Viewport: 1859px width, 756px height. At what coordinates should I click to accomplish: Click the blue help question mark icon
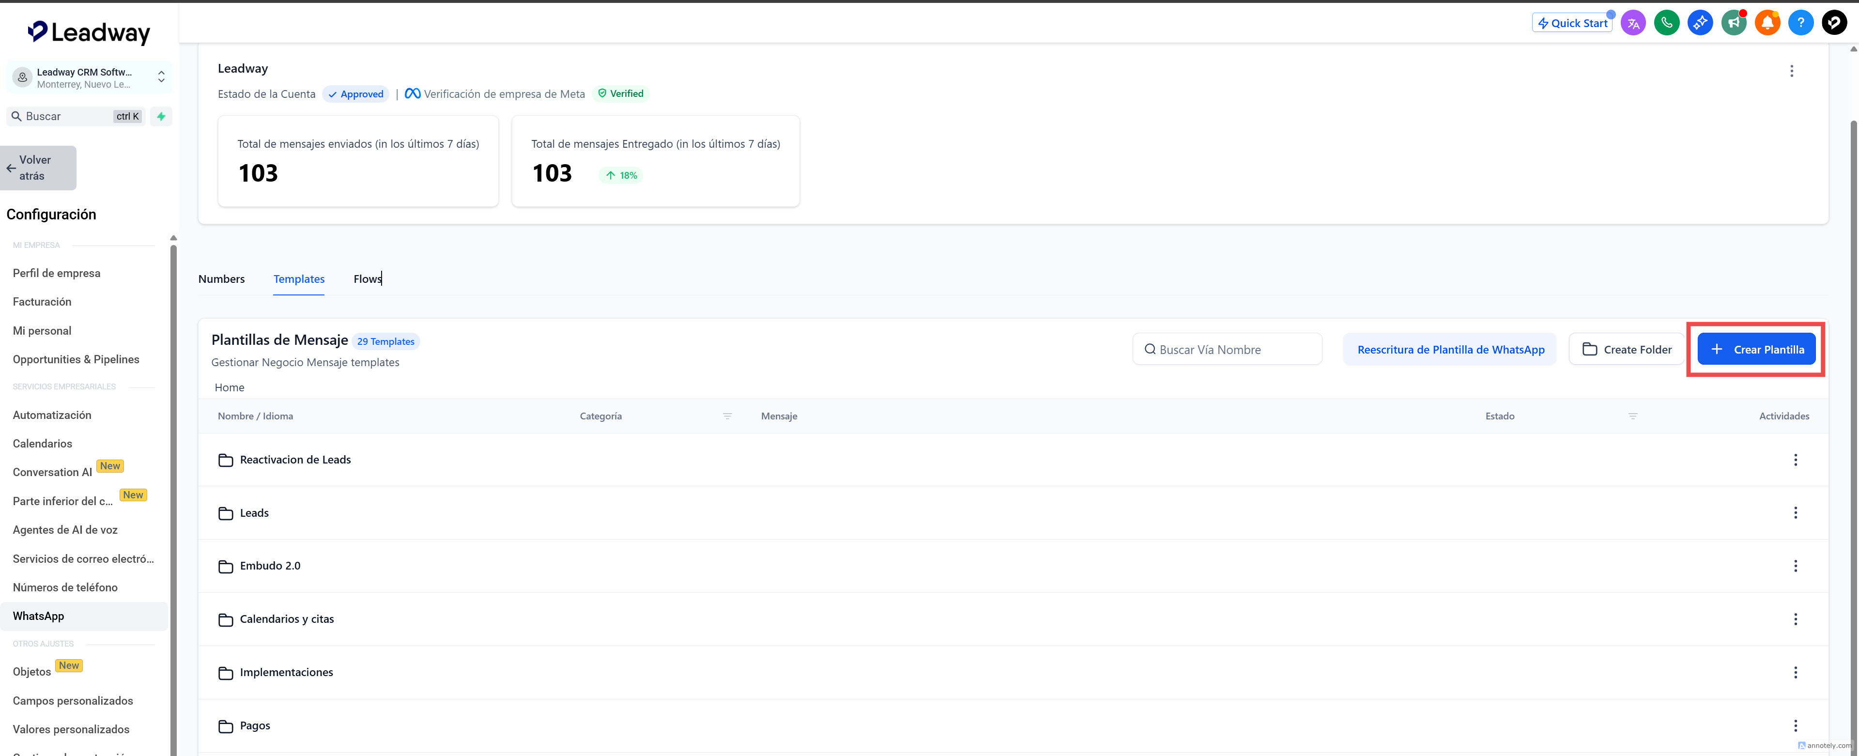[1800, 23]
